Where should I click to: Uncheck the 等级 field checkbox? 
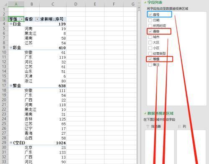coord(150,59)
